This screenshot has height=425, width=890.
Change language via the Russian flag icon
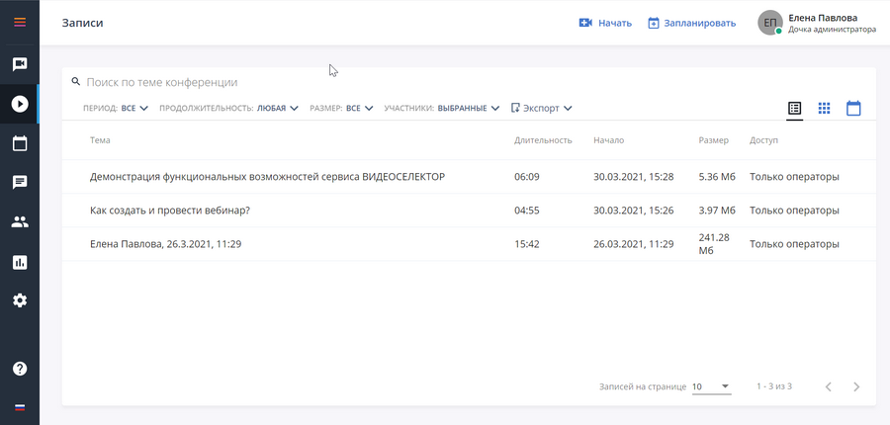tap(20, 407)
